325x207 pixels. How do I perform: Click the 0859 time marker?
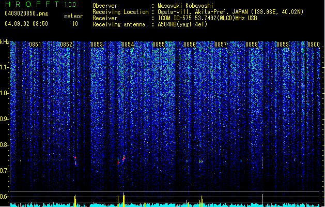[x=283, y=45]
